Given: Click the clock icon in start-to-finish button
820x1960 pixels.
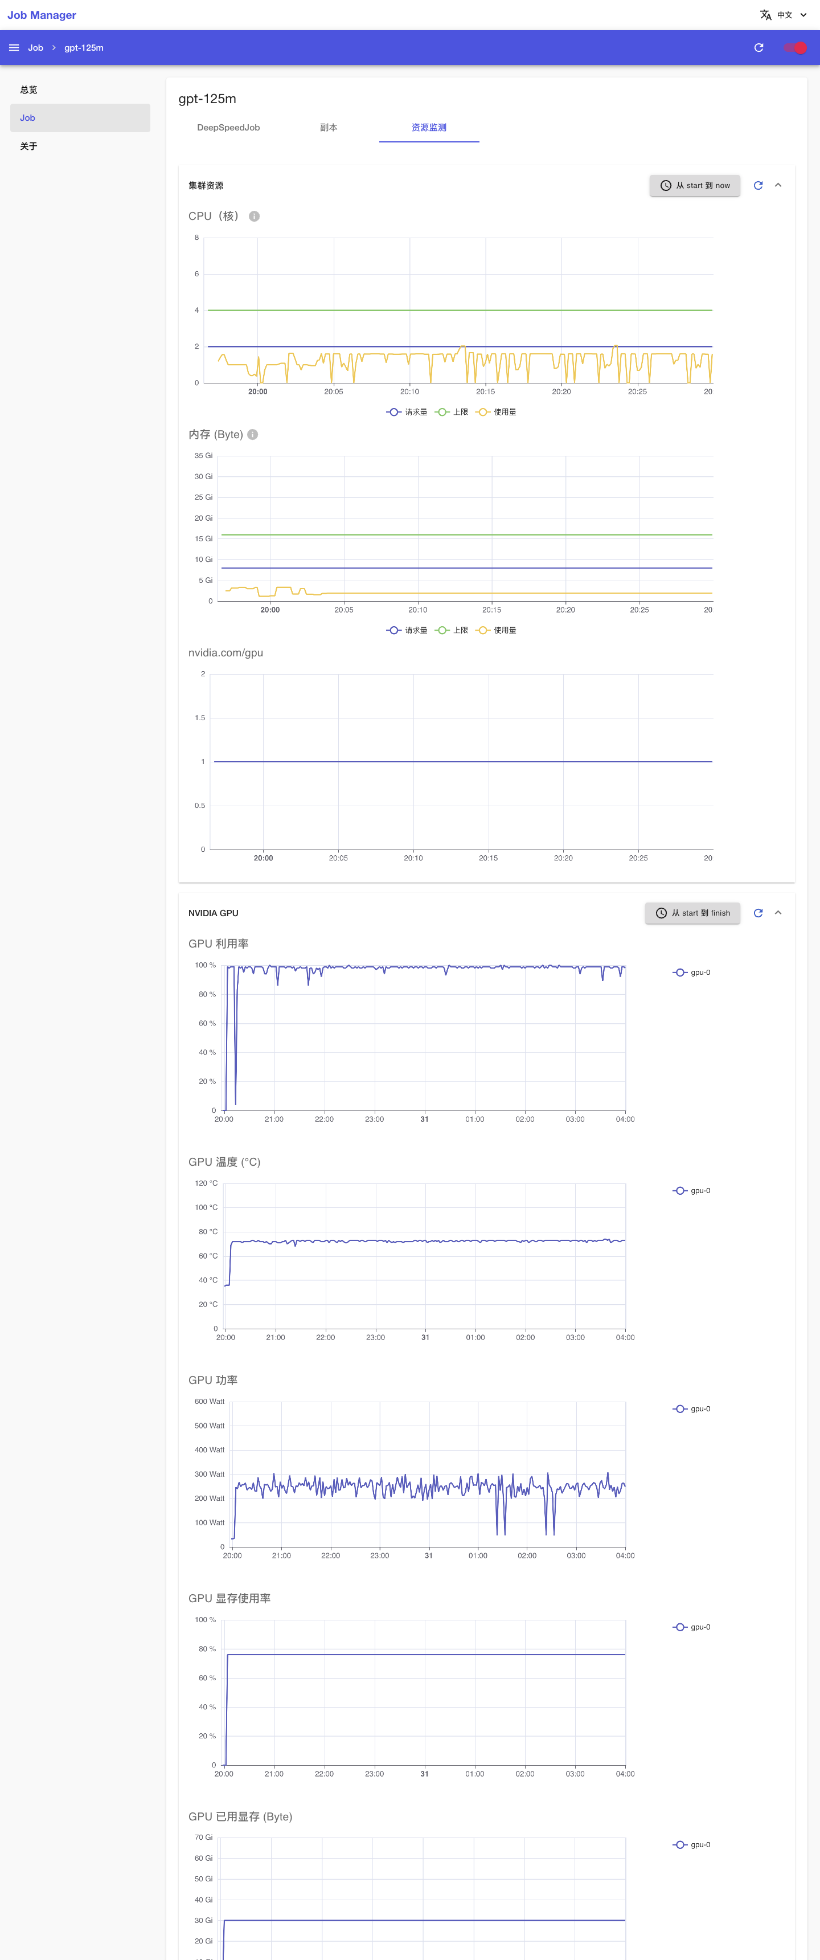Looking at the screenshot, I should click(661, 913).
